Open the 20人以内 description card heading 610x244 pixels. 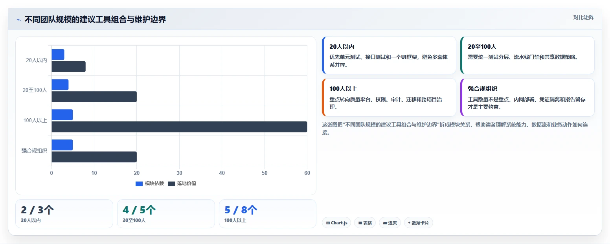click(342, 46)
